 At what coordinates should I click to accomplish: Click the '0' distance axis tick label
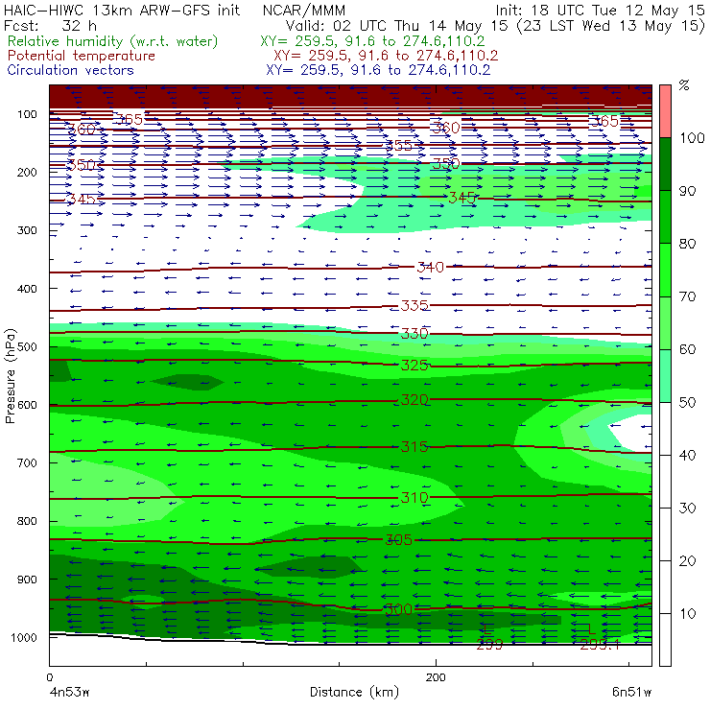49,677
